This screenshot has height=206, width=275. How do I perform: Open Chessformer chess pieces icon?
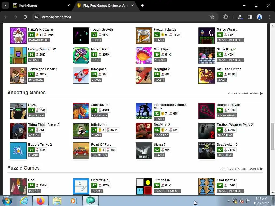(x=207, y=186)
